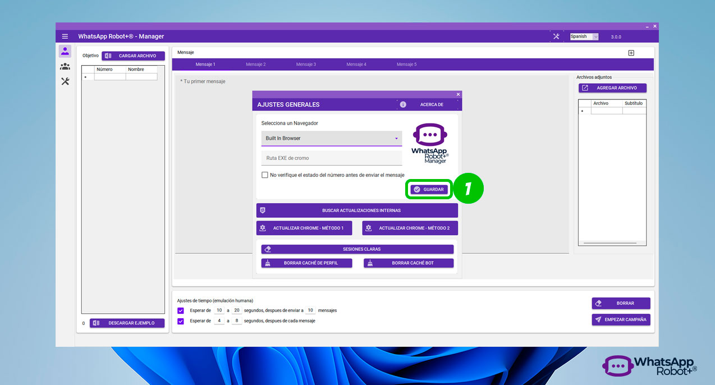Click the minimum seconds field showing 10
Screen dimensions: 715x385
(x=219, y=310)
